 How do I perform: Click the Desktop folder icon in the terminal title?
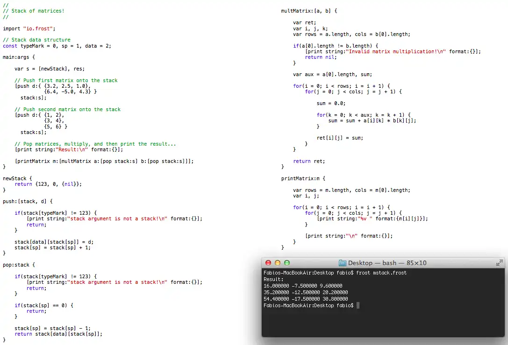coord(343,263)
